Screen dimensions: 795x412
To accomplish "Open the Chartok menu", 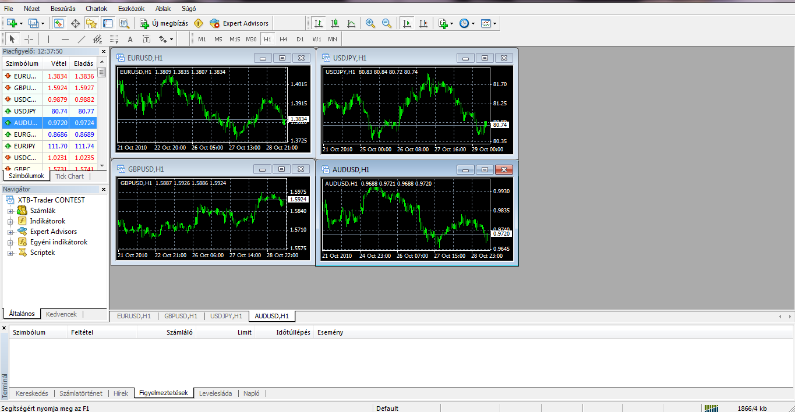I will (x=97, y=9).
